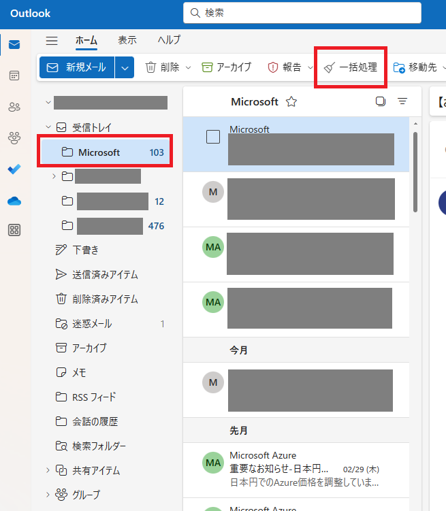Open the Groups module in the left rail

click(14, 138)
